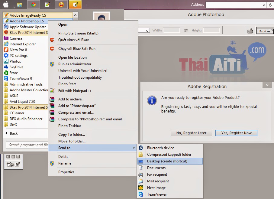This screenshot has width=274, height=199.
Task: Open Properties from the context menu
Action: point(93,172)
